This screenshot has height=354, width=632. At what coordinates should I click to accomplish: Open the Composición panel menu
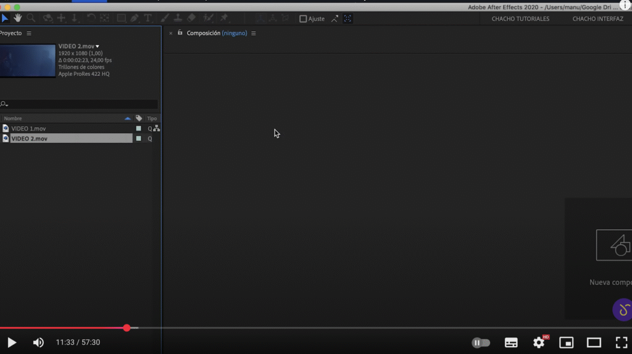tap(254, 33)
